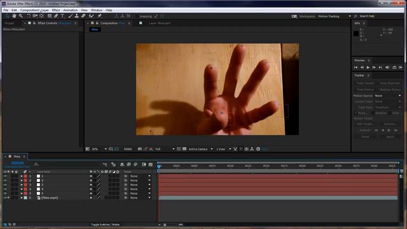Image resolution: width=407 pixels, height=229 pixels.
Task: Click the red label color swatch of layer 1
Action: 25,176
